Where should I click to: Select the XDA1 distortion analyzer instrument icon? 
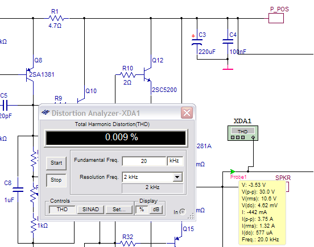point(243,133)
